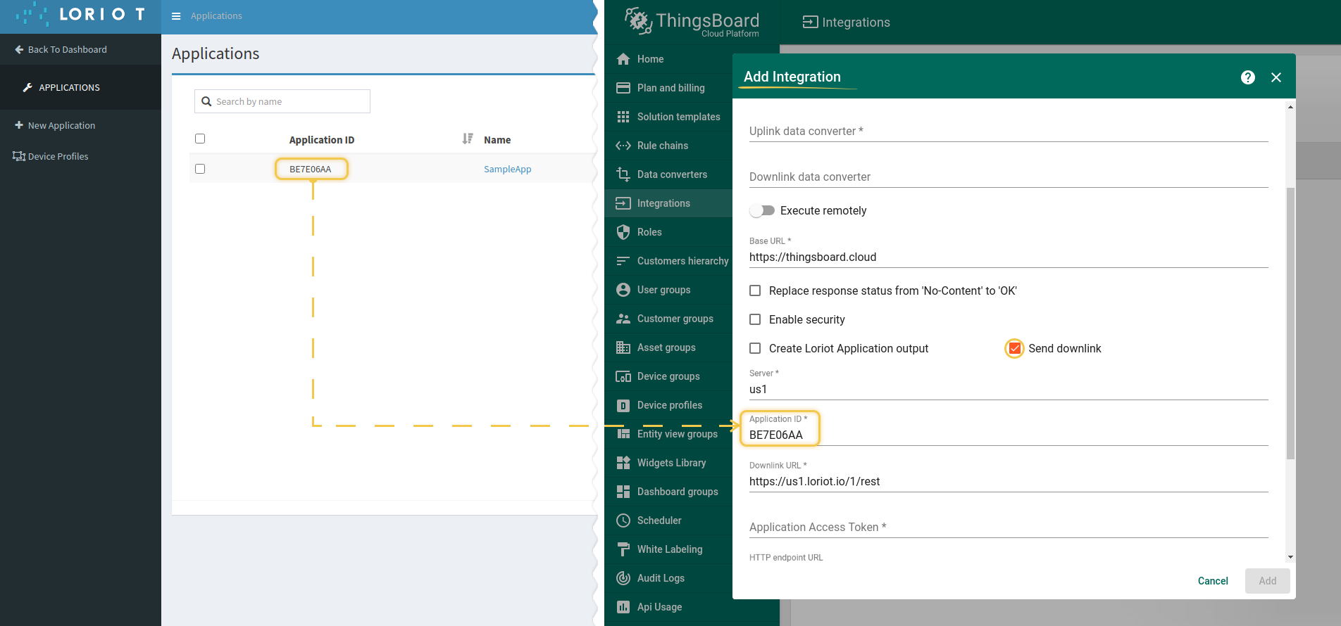The image size is (1341, 626).
Task: Click the Applications breadcrumb in LORIOT header
Action: (x=216, y=15)
